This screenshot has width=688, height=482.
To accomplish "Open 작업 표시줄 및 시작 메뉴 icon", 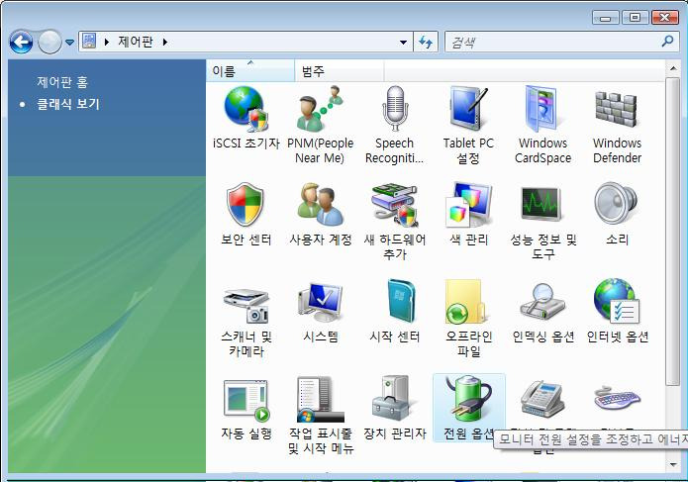I will [x=321, y=400].
